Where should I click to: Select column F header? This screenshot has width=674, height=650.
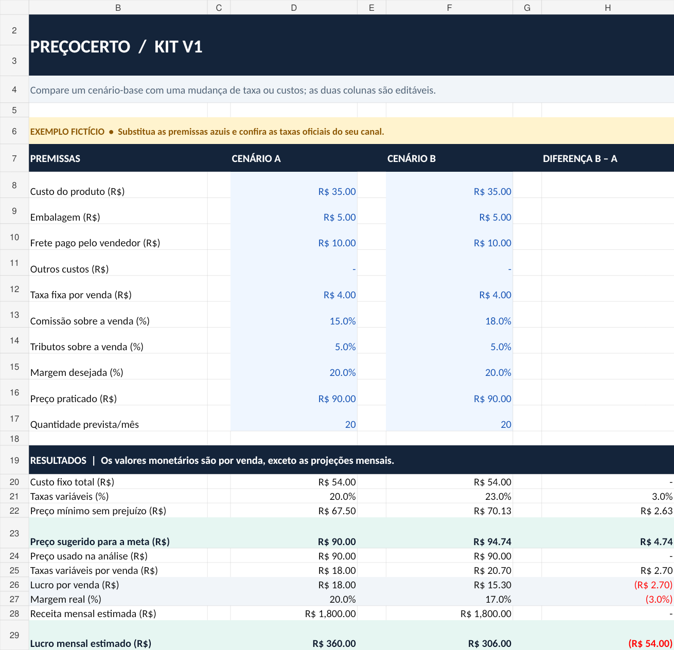(x=449, y=7)
